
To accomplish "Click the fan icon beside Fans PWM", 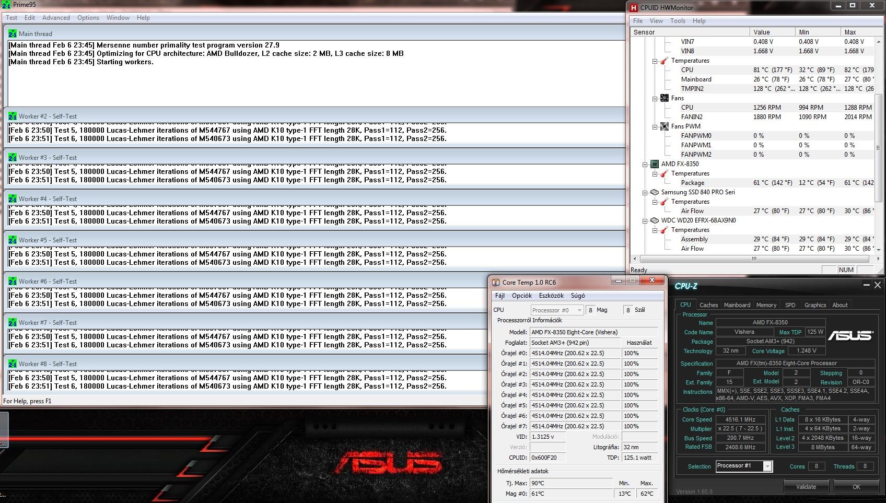I will coord(664,126).
